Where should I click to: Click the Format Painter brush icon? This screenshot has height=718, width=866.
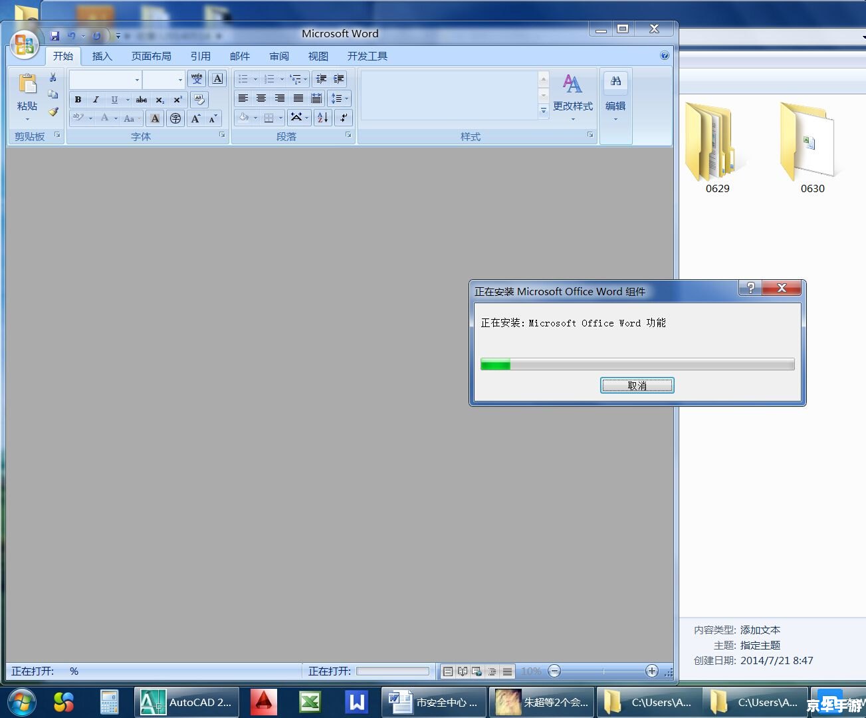(x=53, y=112)
